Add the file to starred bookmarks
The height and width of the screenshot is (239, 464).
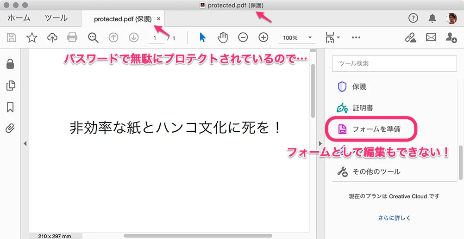[x=32, y=37]
